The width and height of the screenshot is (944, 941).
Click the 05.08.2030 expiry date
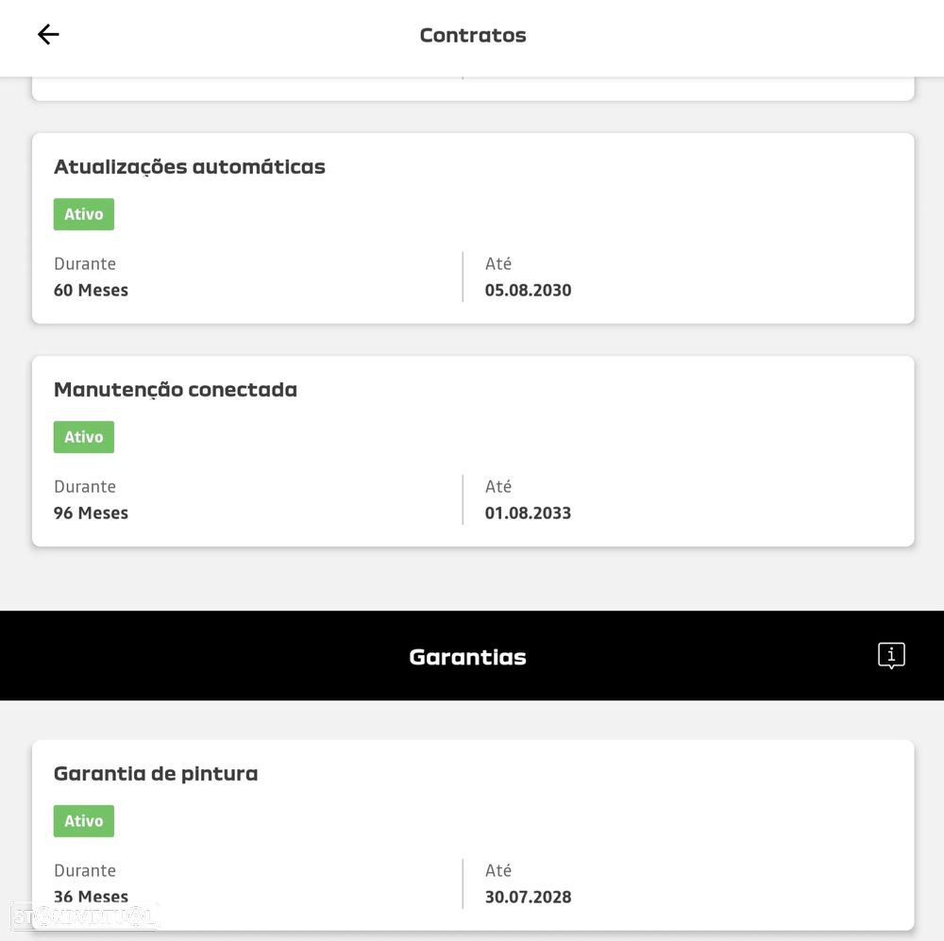click(528, 291)
